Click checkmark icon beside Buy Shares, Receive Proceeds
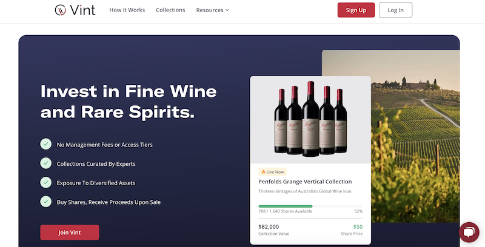The height and width of the screenshot is (247, 485). point(45,201)
